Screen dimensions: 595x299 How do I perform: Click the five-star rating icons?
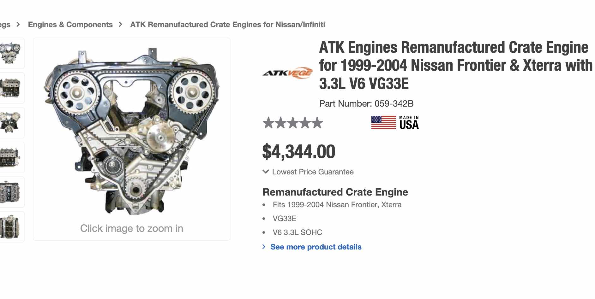click(x=293, y=123)
